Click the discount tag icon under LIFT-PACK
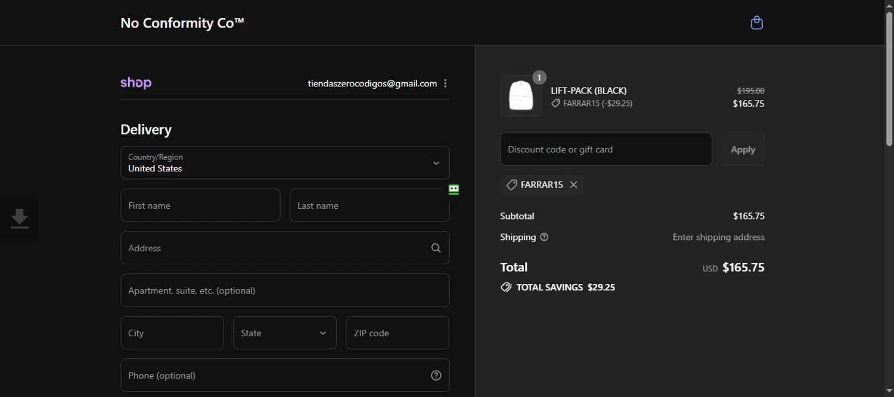894x397 pixels. click(x=555, y=103)
